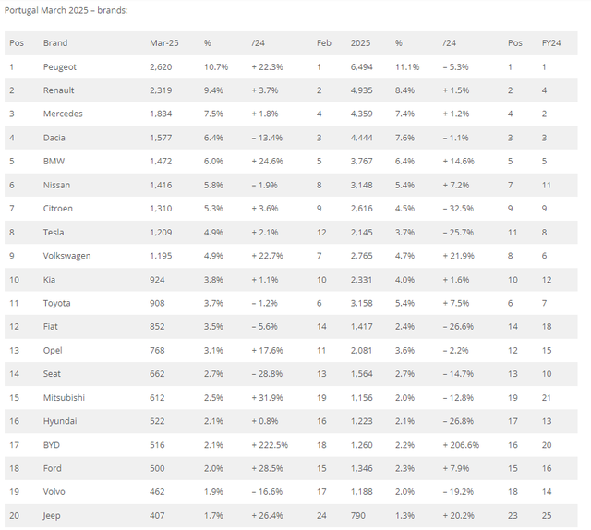Click the Toyota brand name
Viewport: 591px width, 530px height.
click(56, 303)
